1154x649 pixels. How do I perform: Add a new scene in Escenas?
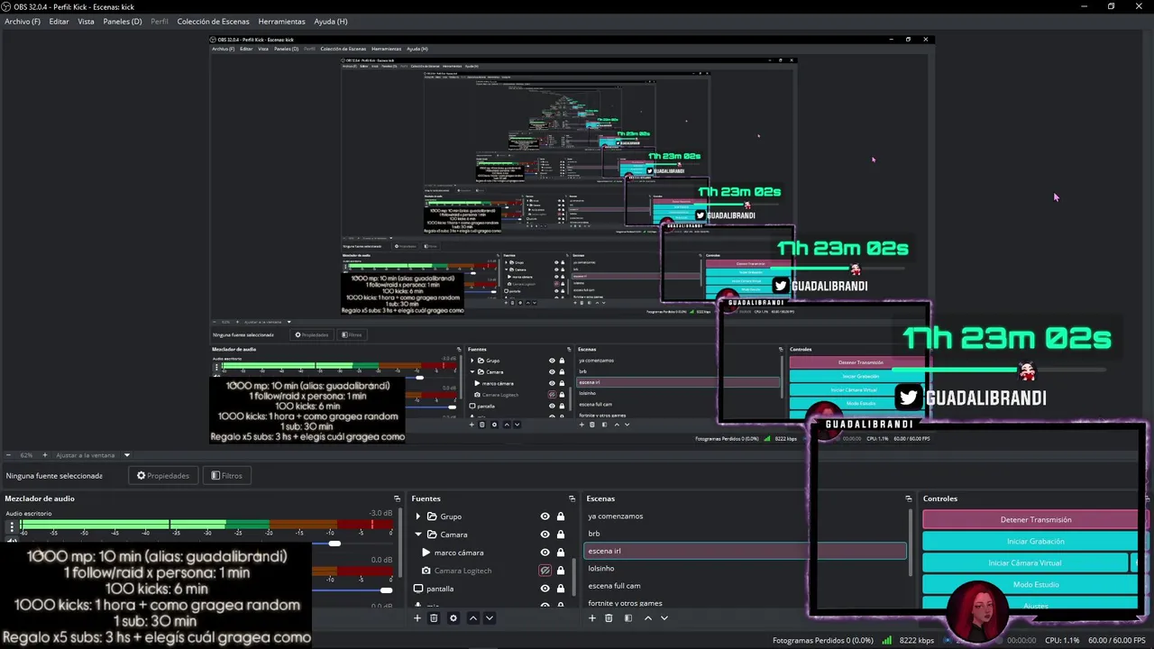(591, 618)
